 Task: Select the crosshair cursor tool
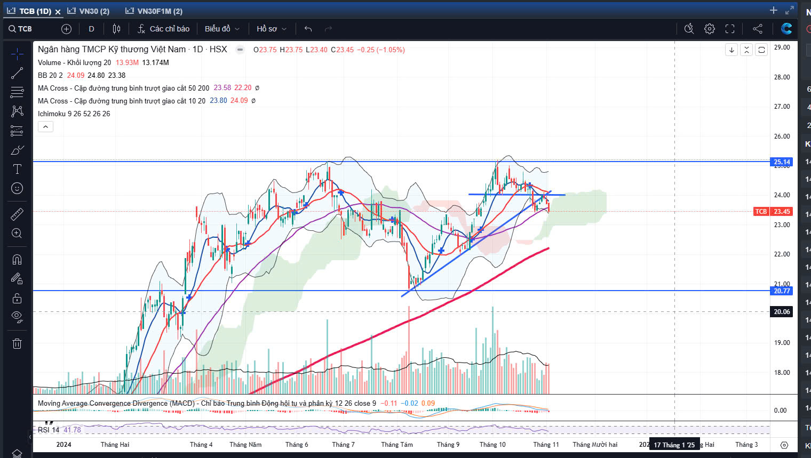(17, 54)
